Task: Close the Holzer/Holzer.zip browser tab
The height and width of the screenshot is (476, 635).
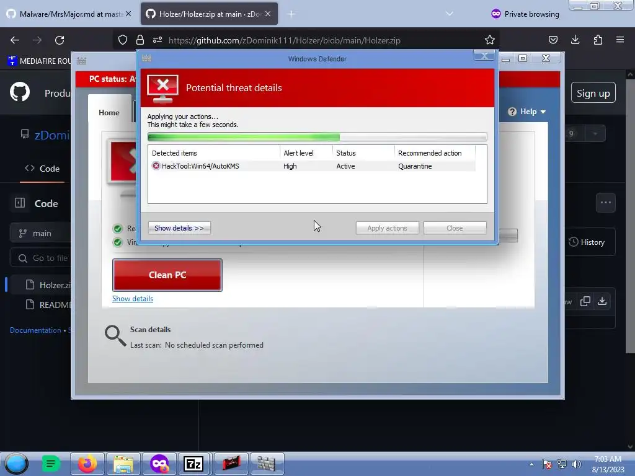Action: (268, 14)
